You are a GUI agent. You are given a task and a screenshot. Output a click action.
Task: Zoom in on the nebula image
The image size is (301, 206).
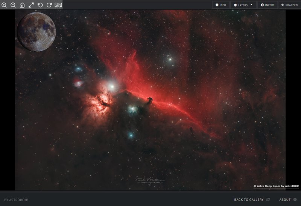[x=4, y=5]
